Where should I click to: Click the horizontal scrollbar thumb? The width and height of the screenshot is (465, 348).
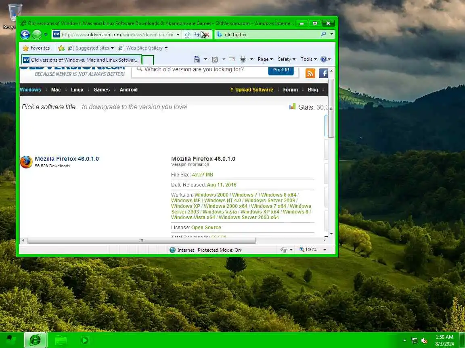coord(141,241)
